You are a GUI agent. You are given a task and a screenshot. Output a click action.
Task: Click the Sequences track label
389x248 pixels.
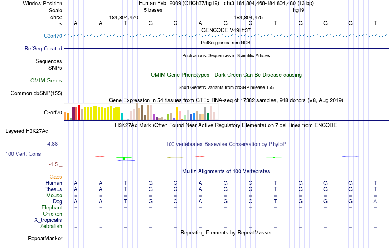coord(49,61)
